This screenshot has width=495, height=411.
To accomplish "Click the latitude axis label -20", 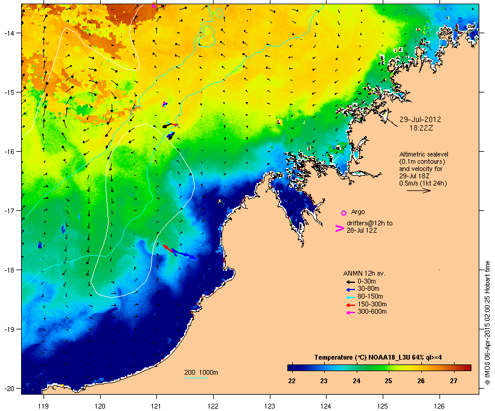I will point(8,388).
